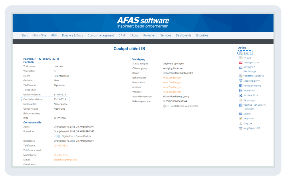Click mobile number 06-24672835
This screenshot has width=286, height=183.
click(61, 155)
